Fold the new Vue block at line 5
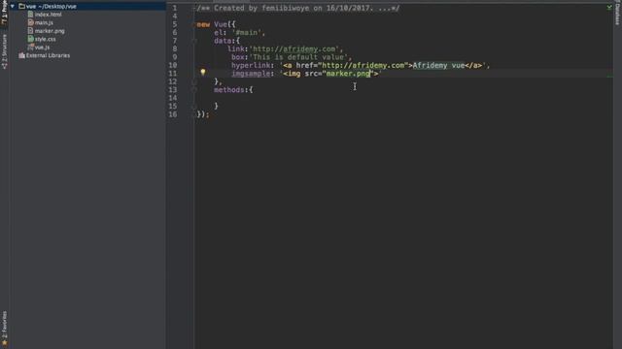 click(194, 24)
